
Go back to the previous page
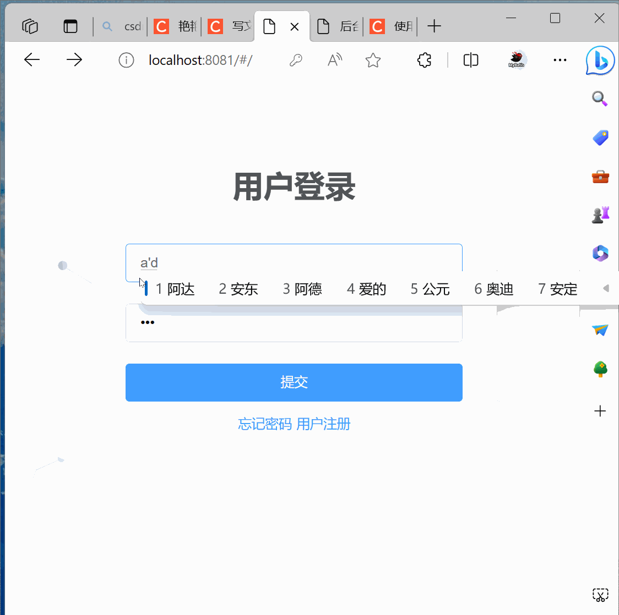point(32,60)
